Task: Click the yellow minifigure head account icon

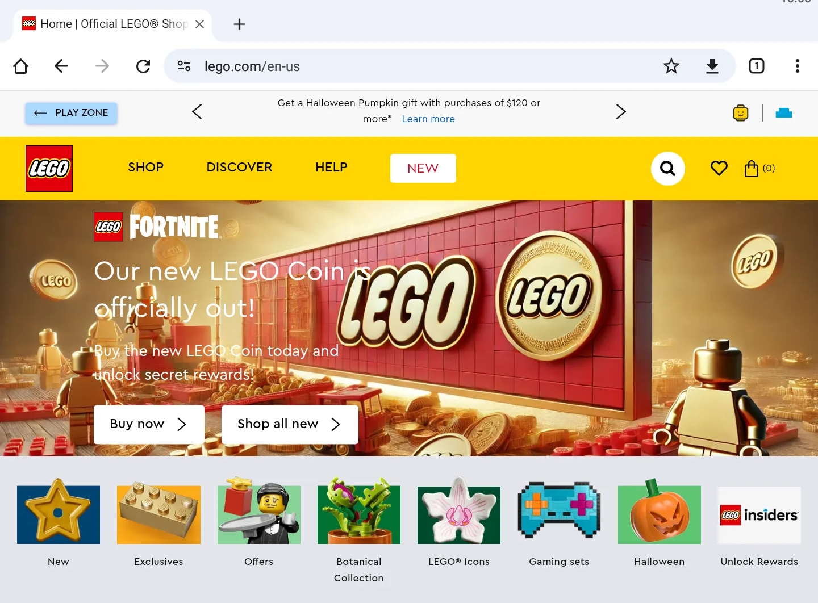Action: (x=741, y=113)
